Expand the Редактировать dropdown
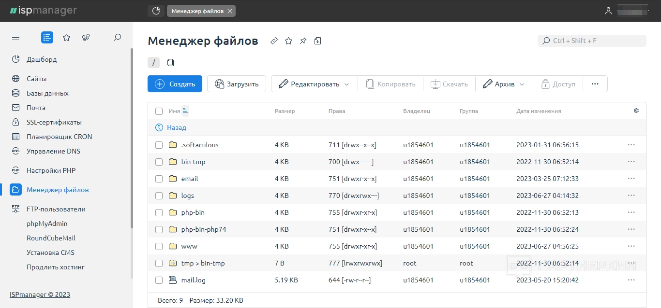The width and height of the screenshot is (661, 308). pyautogui.click(x=314, y=84)
